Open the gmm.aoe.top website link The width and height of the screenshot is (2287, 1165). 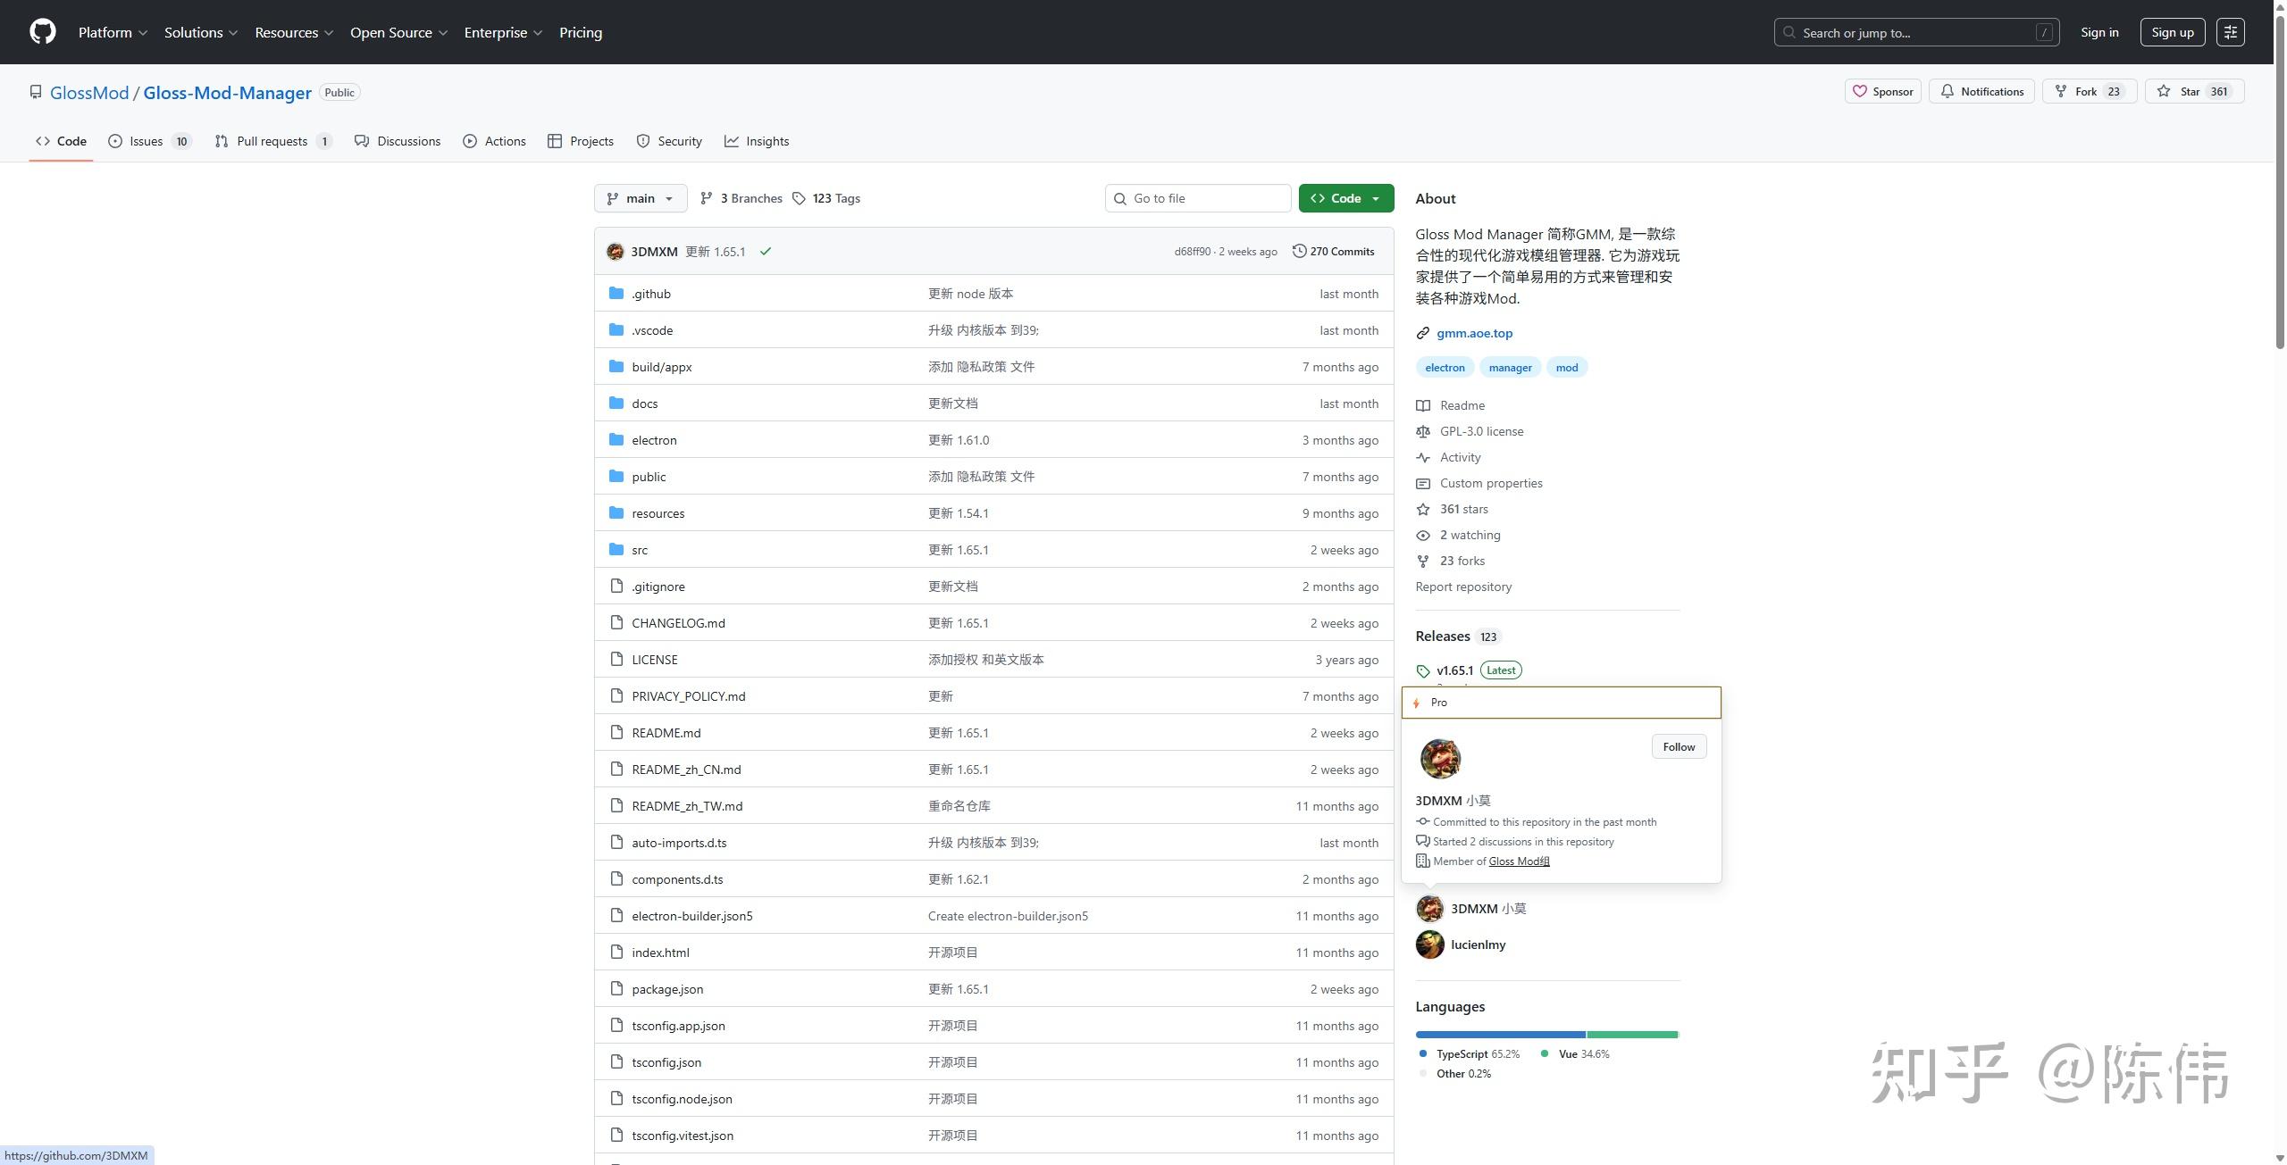1474,333
